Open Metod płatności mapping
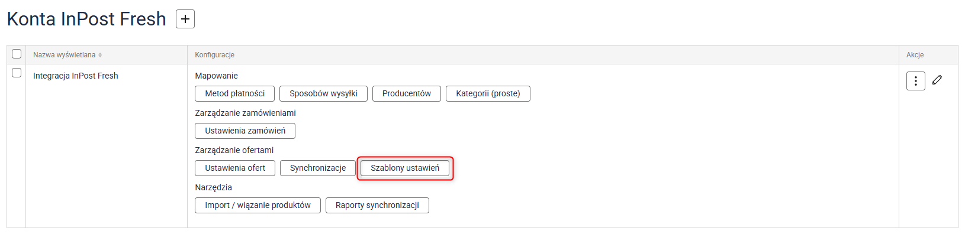Viewport: 965px width, 234px height. click(x=235, y=93)
